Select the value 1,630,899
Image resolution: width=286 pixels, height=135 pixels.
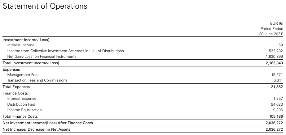point(275,57)
